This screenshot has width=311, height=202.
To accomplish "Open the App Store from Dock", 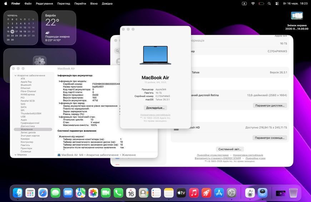I will pyautogui.click(x=219, y=193).
